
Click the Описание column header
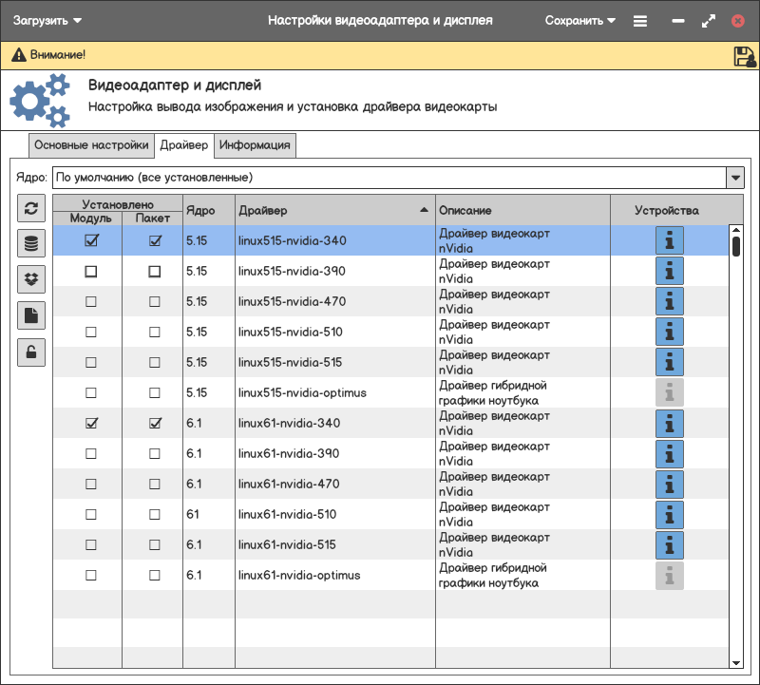tap(522, 210)
